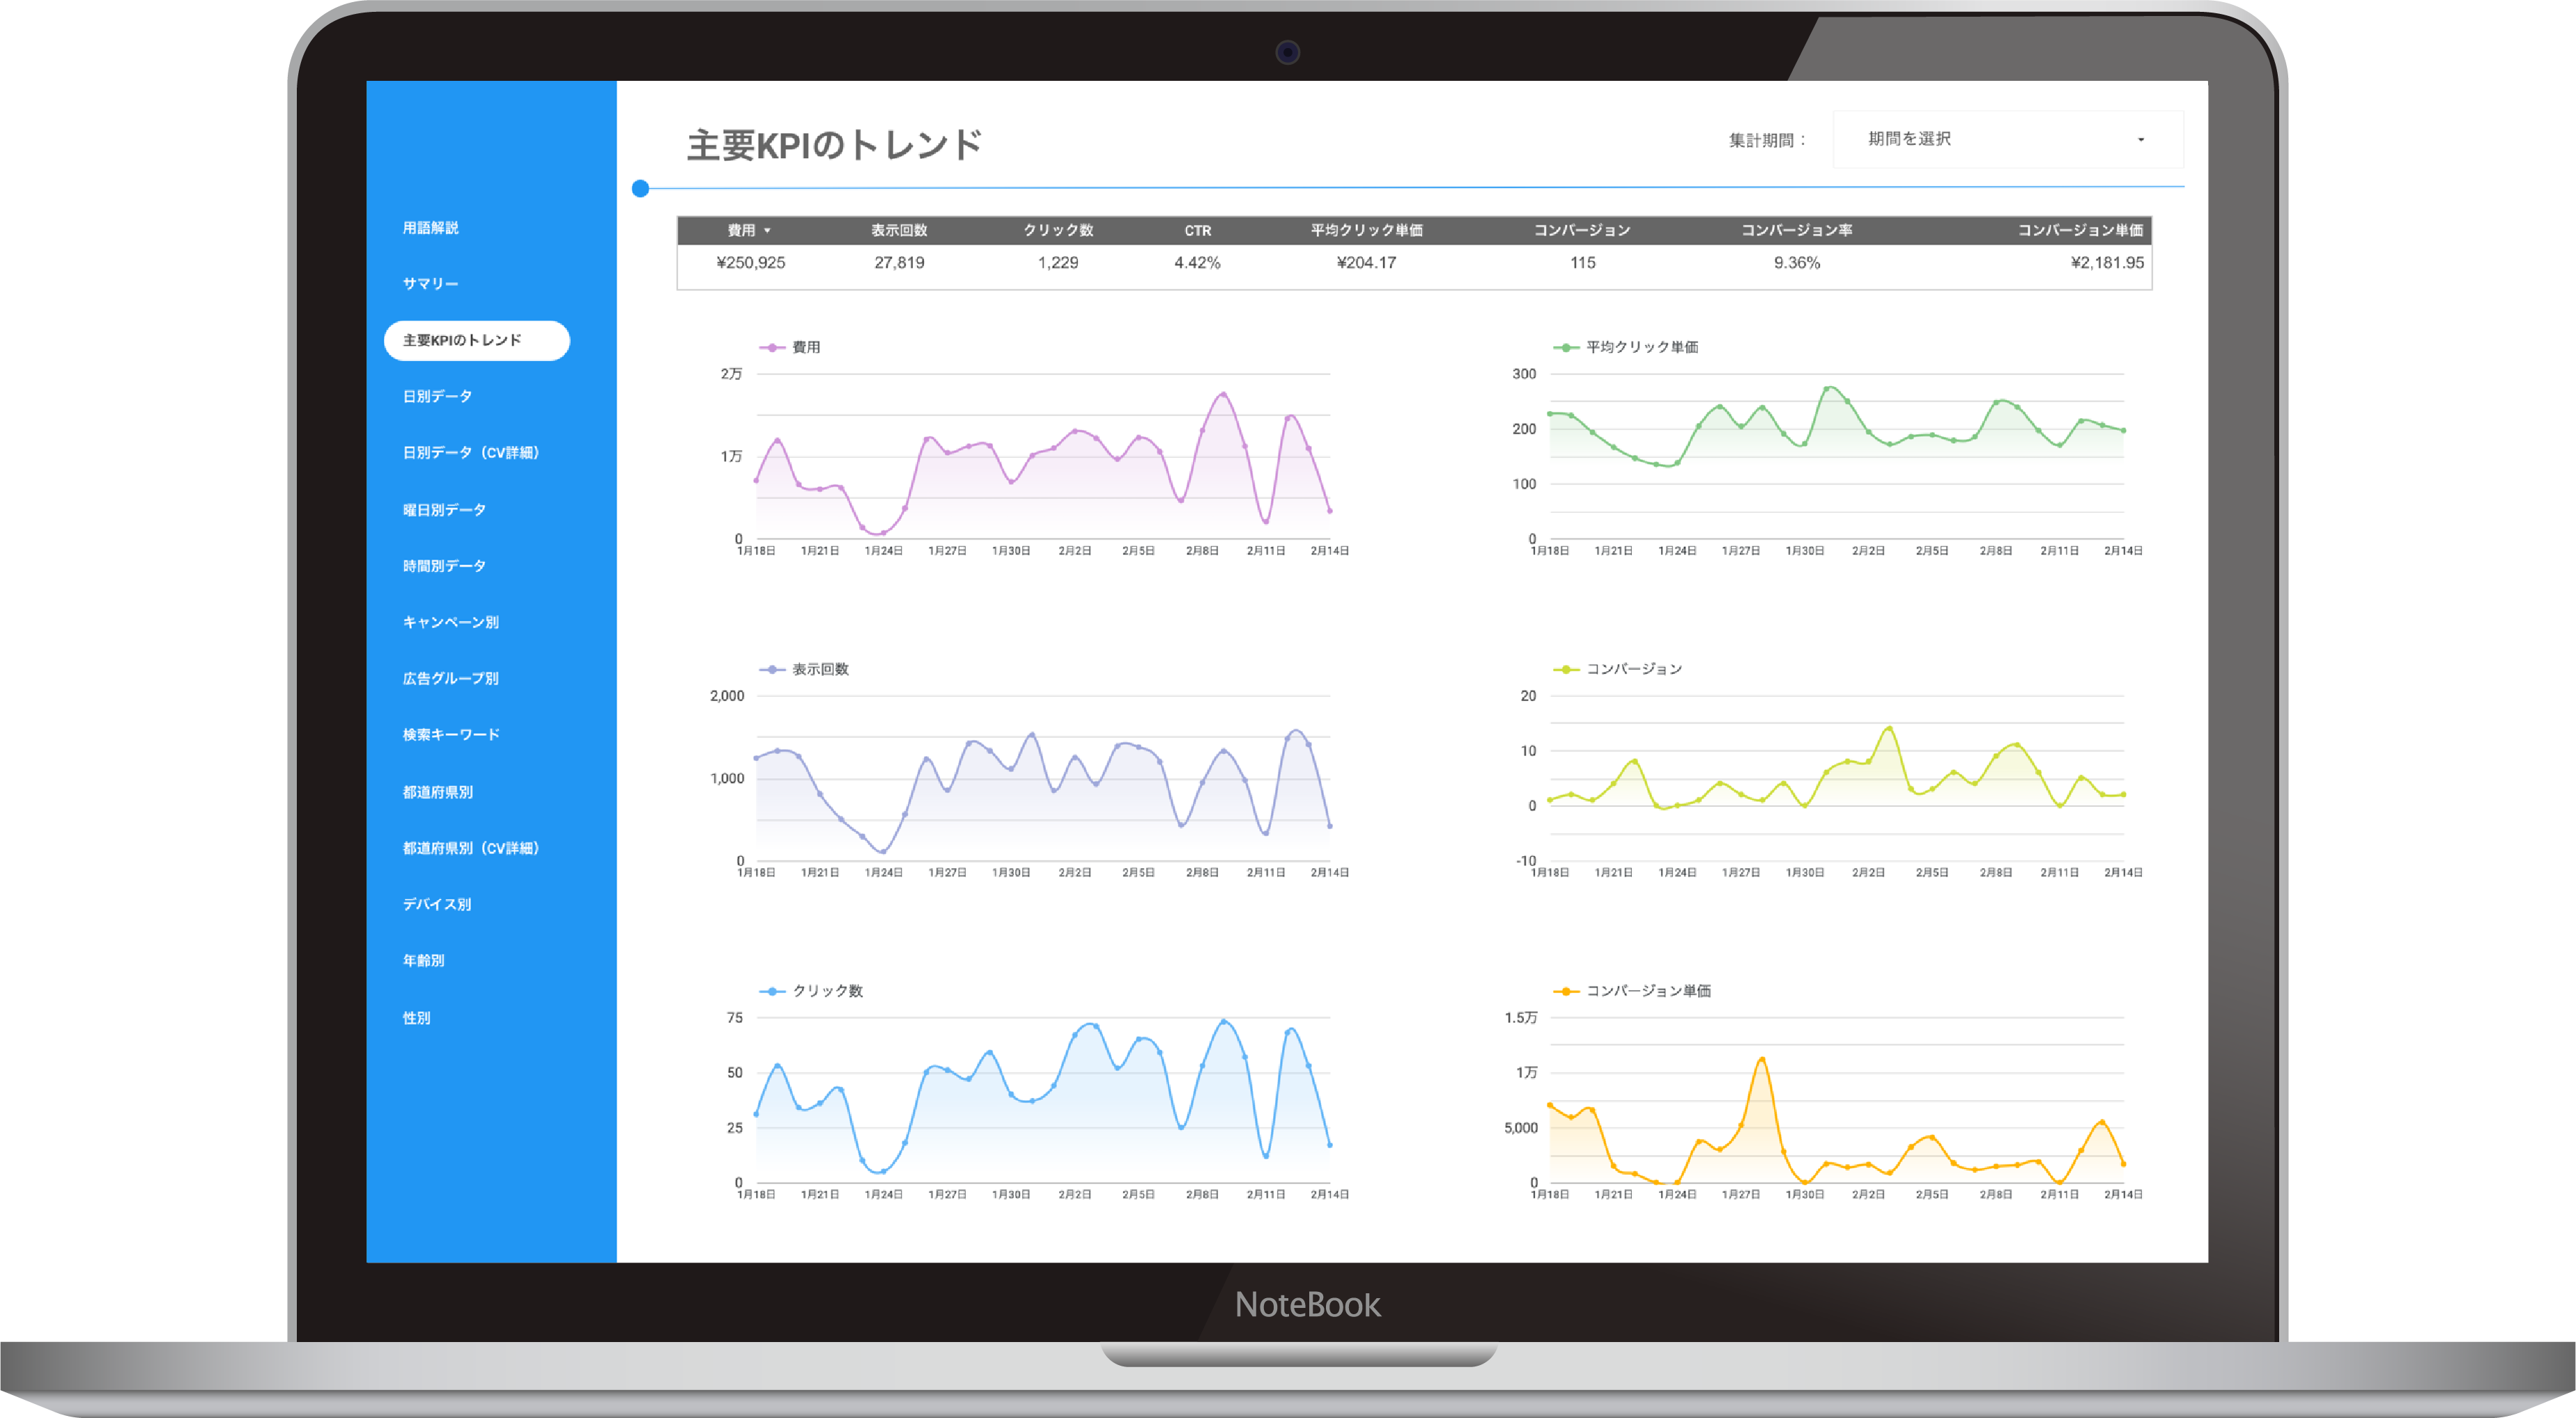Viewport: 2576px width, 1418px height.
Task: Click the コンバージョン単価 legend marker
Action: (1565, 991)
